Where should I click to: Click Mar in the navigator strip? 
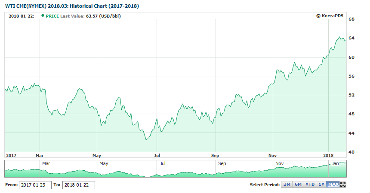point(46,163)
